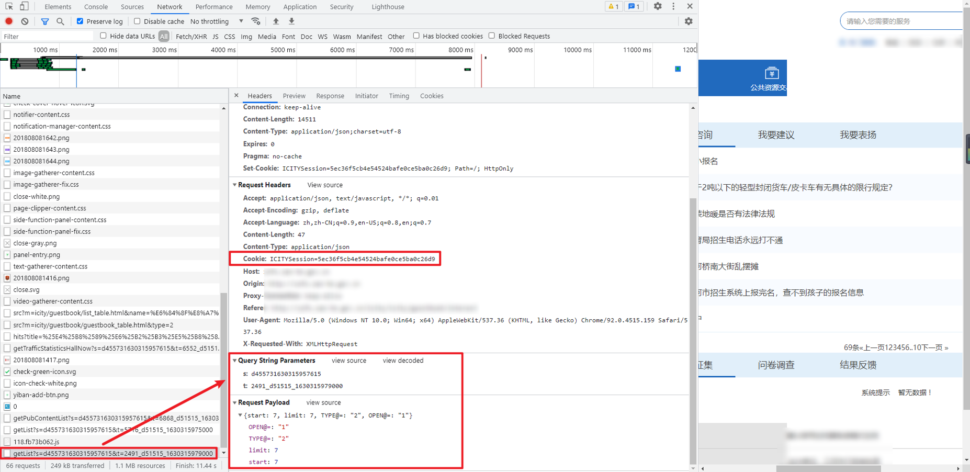Image resolution: width=970 pixels, height=472 pixels.
Task: Switch to the Response tab
Action: point(330,96)
